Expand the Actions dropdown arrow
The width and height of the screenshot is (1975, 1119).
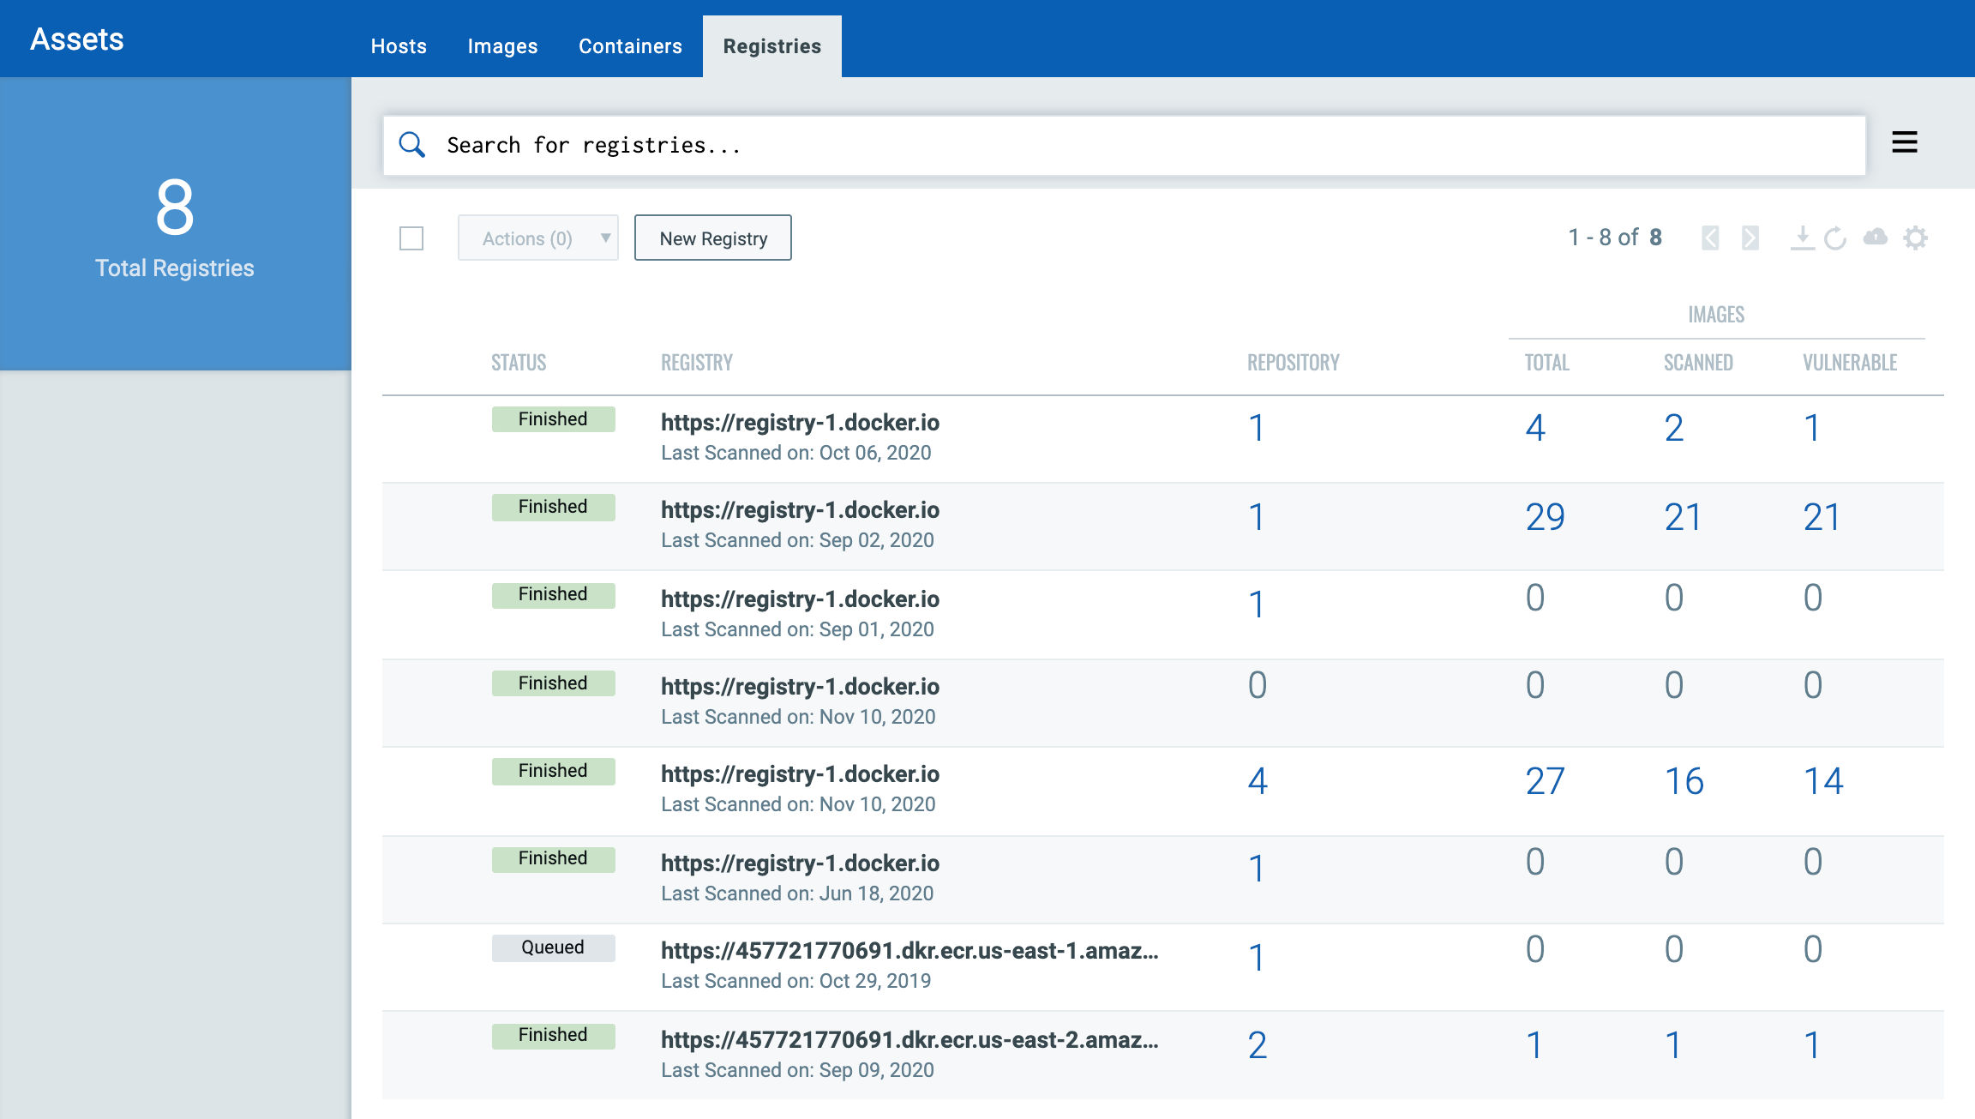click(604, 238)
